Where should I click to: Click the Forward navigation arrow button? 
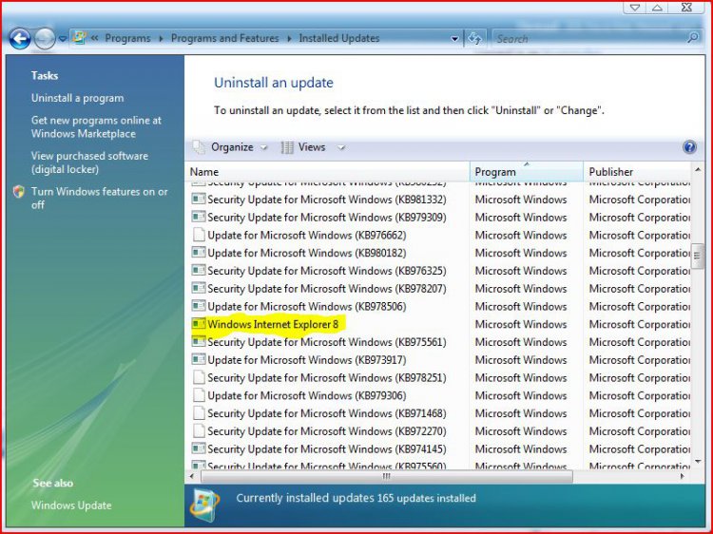(45, 39)
